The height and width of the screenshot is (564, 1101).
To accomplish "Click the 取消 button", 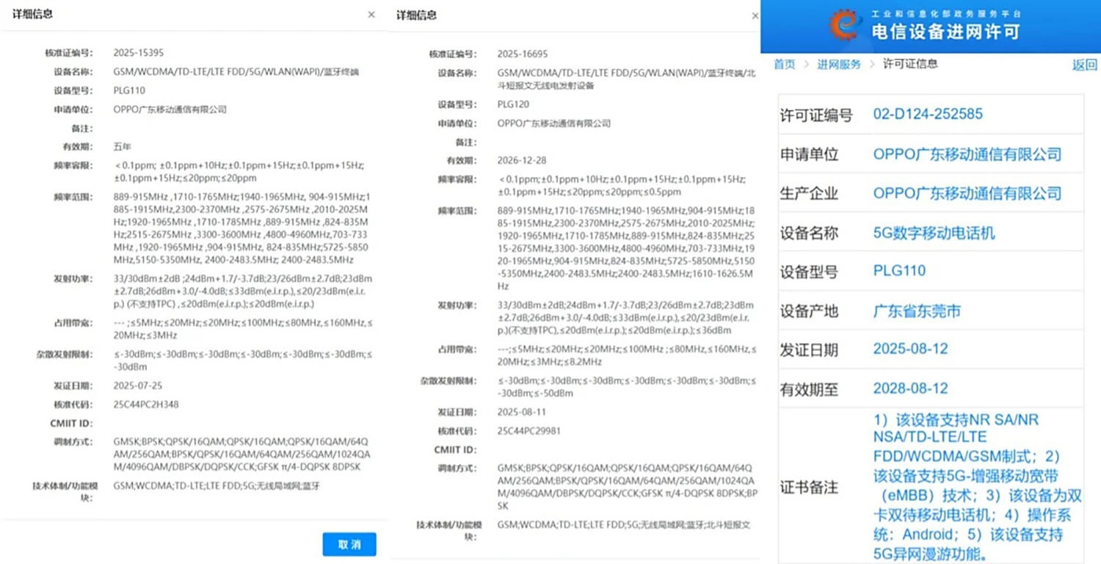I will (x=349, y=544).
